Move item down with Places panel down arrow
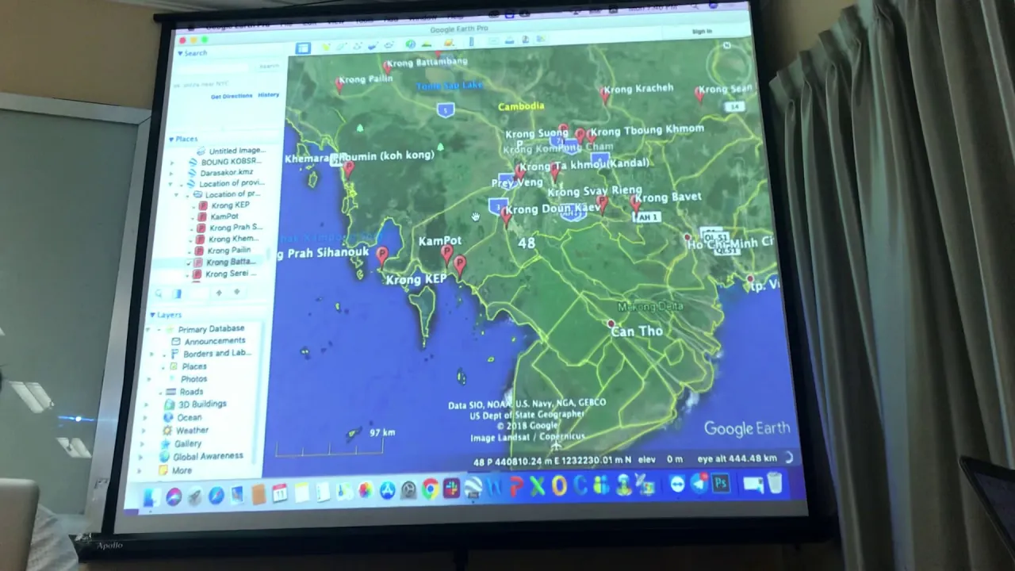1015x571 pixels. click(x=236, y=293)
